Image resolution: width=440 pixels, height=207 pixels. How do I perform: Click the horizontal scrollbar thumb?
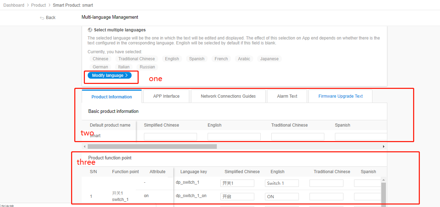(152, 146)
